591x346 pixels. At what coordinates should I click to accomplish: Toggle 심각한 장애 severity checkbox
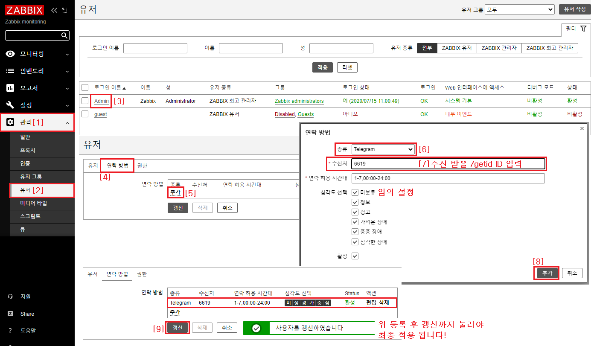[355, 242]
